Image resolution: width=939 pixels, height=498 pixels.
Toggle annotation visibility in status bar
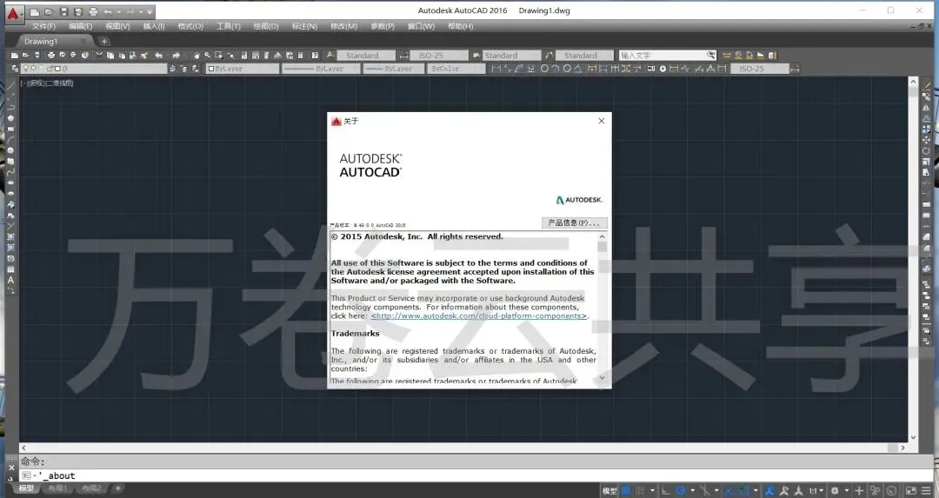click(769, 491)
